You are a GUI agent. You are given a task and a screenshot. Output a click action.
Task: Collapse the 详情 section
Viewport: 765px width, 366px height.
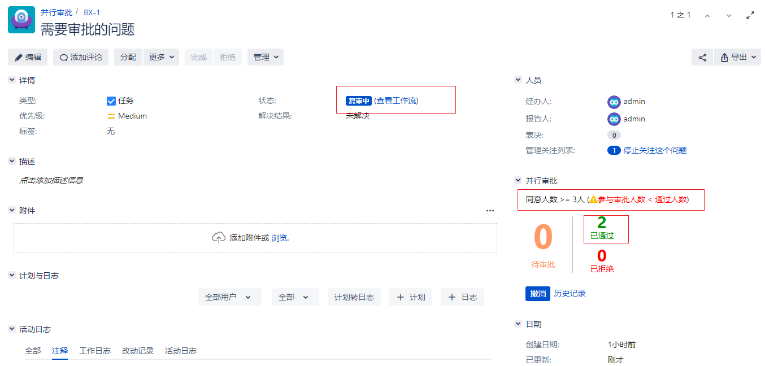tap(12, 80)
